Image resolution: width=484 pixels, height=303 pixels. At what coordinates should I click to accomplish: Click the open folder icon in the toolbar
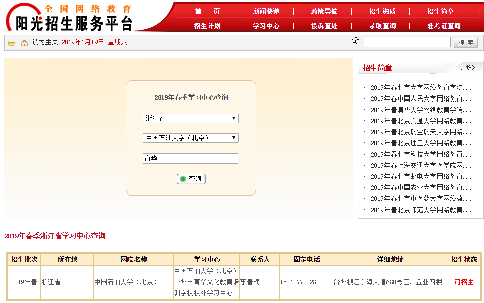coord(12,43)
